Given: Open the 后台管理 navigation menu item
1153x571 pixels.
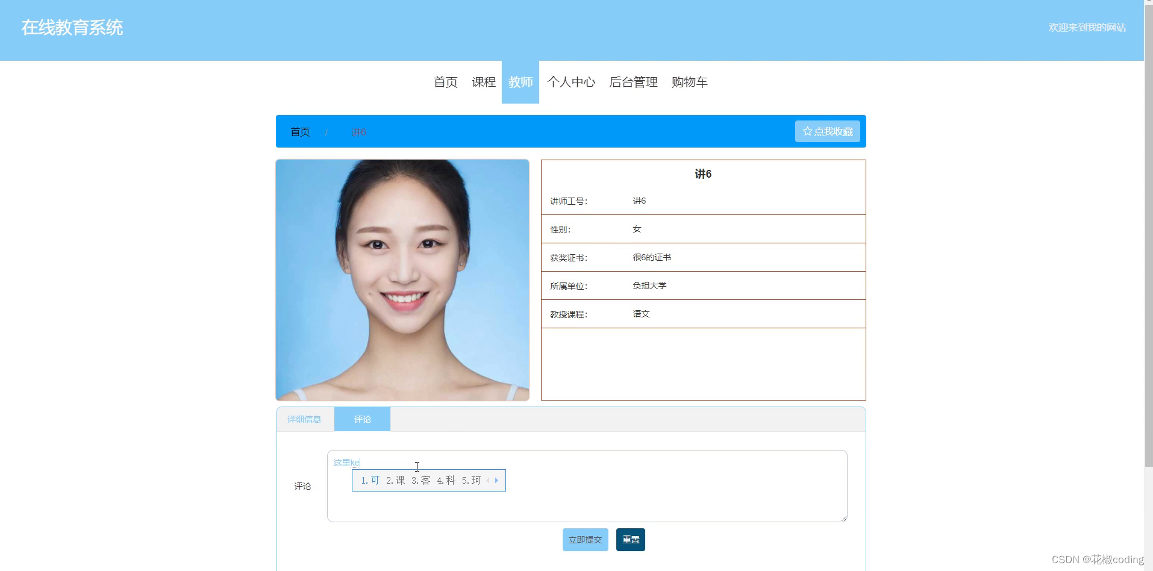Looking at the screenshot, I should point(633,82).
